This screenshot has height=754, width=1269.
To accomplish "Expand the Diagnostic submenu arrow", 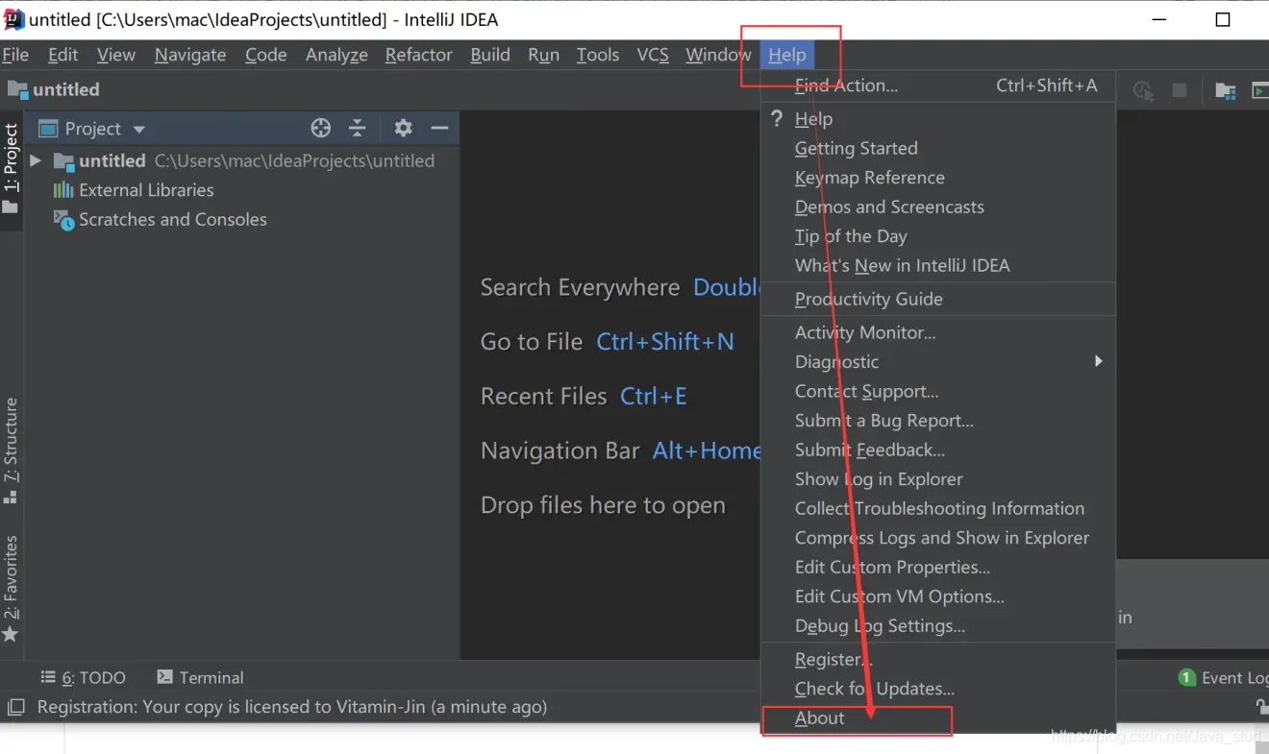I will tap(1098, 361).
